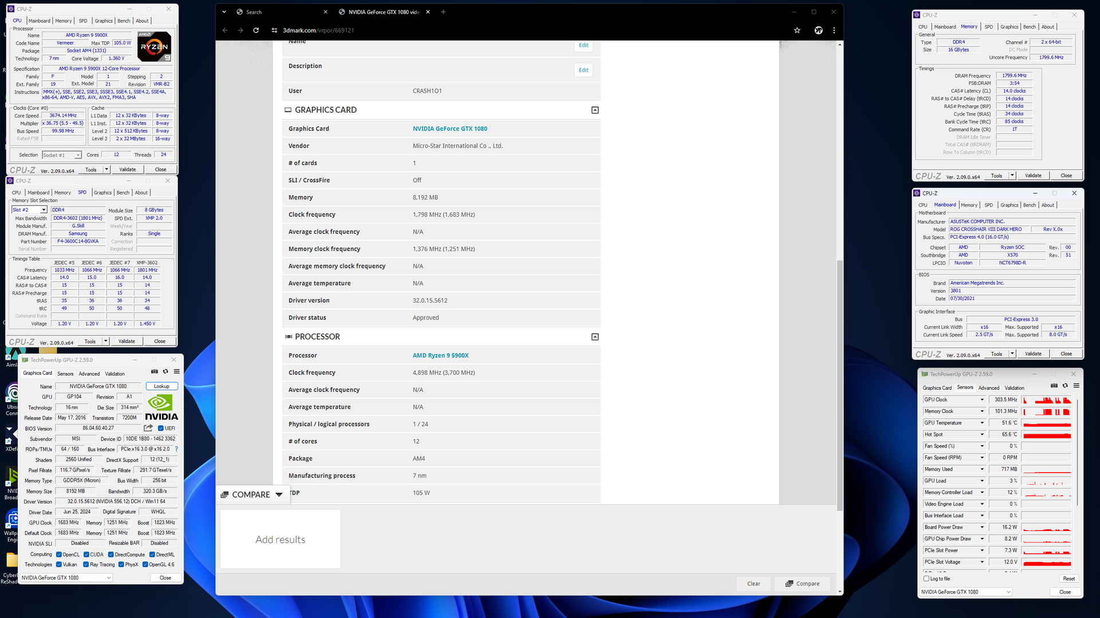Click the Reset button in GPU-Z Sensors
1100x618 pixels.
(1068, 579)
